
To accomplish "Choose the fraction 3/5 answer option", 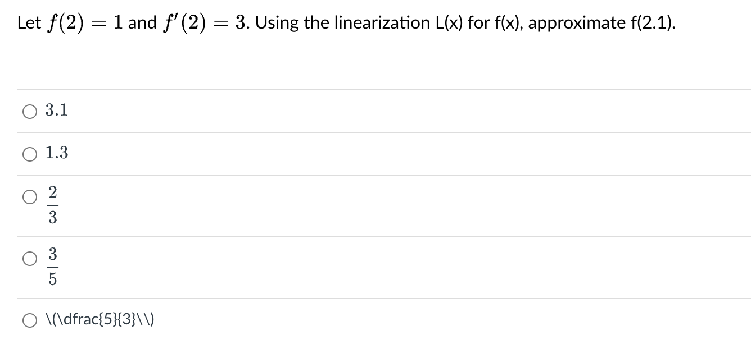I will click(29, 259).
